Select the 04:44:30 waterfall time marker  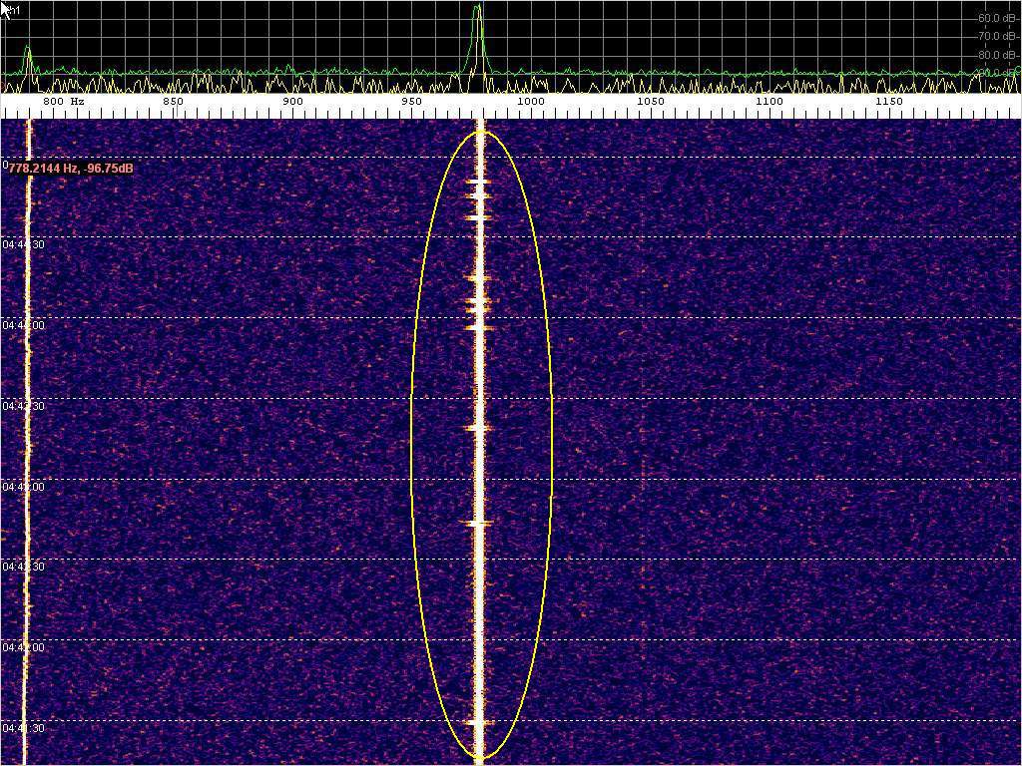(22, 244)
